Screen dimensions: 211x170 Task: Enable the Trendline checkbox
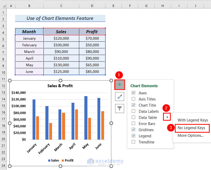click(133, 142)
